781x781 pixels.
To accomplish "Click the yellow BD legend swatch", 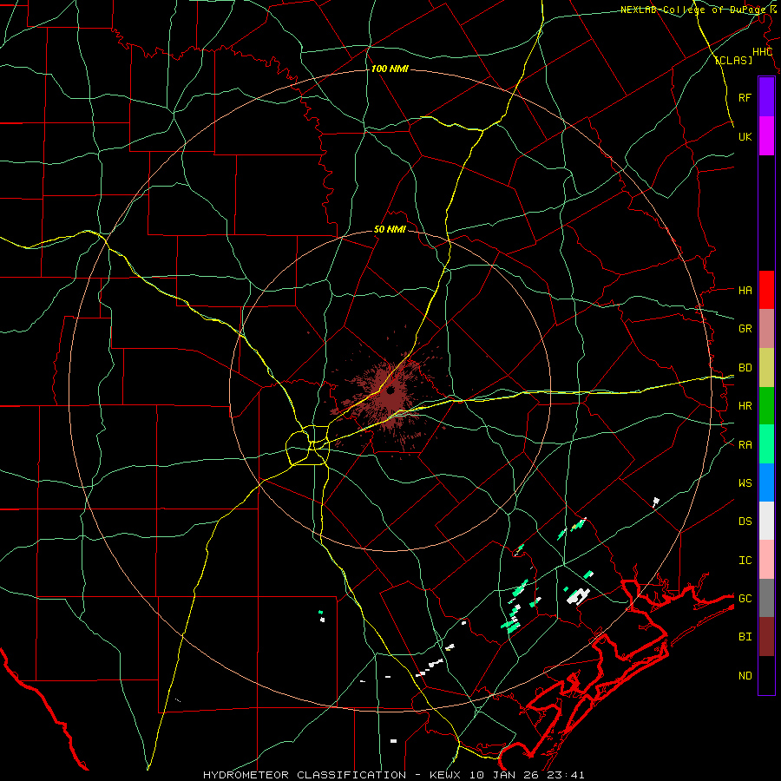I will (x=766, y=368).
